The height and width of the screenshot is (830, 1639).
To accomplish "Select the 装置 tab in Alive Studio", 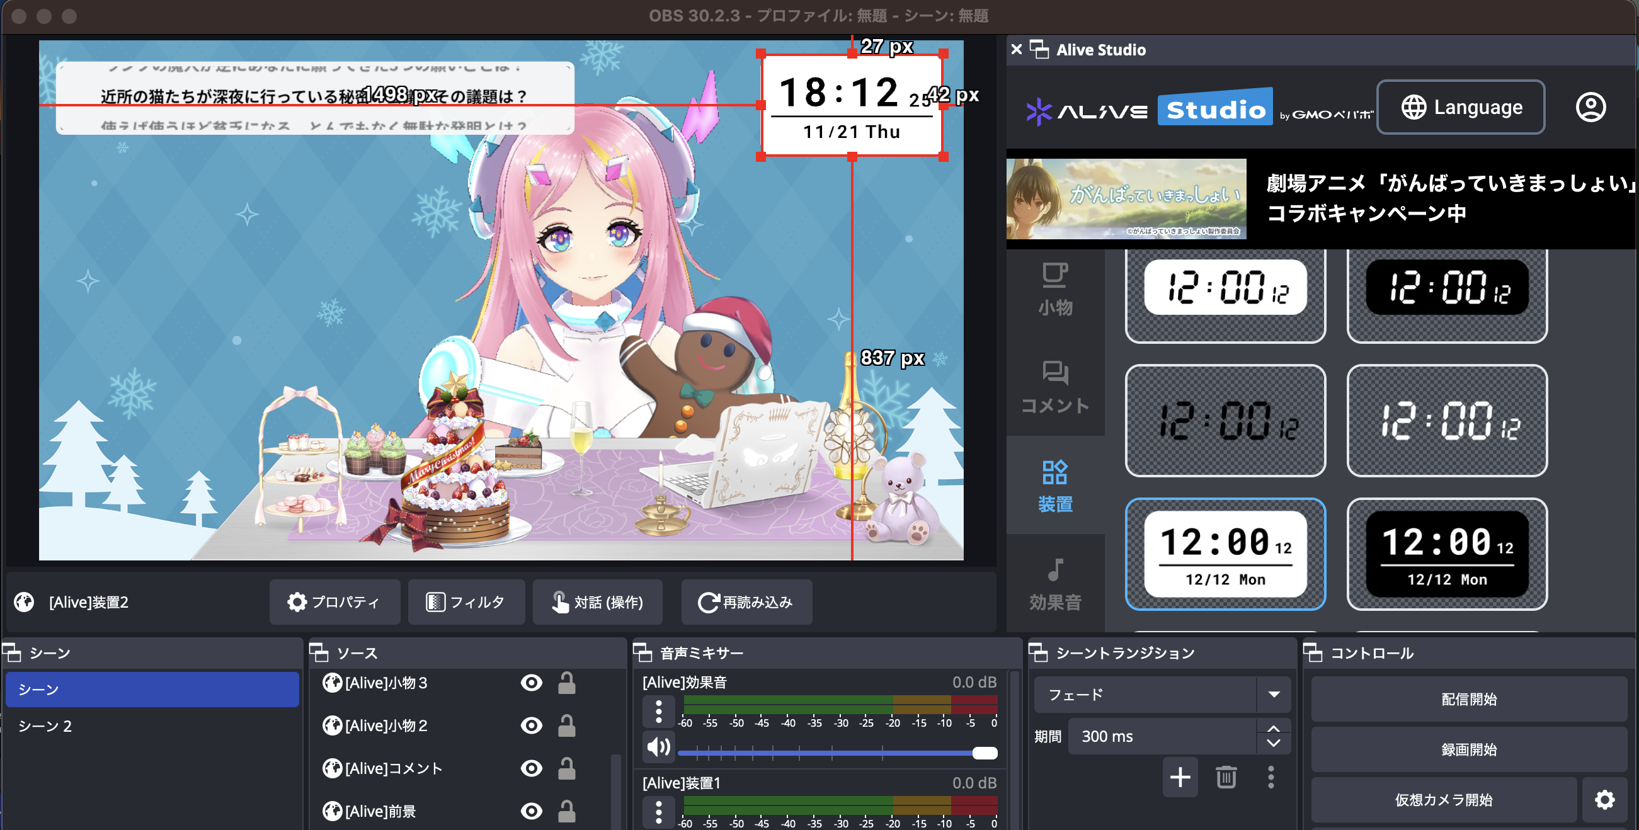I will click(1055, 486).
